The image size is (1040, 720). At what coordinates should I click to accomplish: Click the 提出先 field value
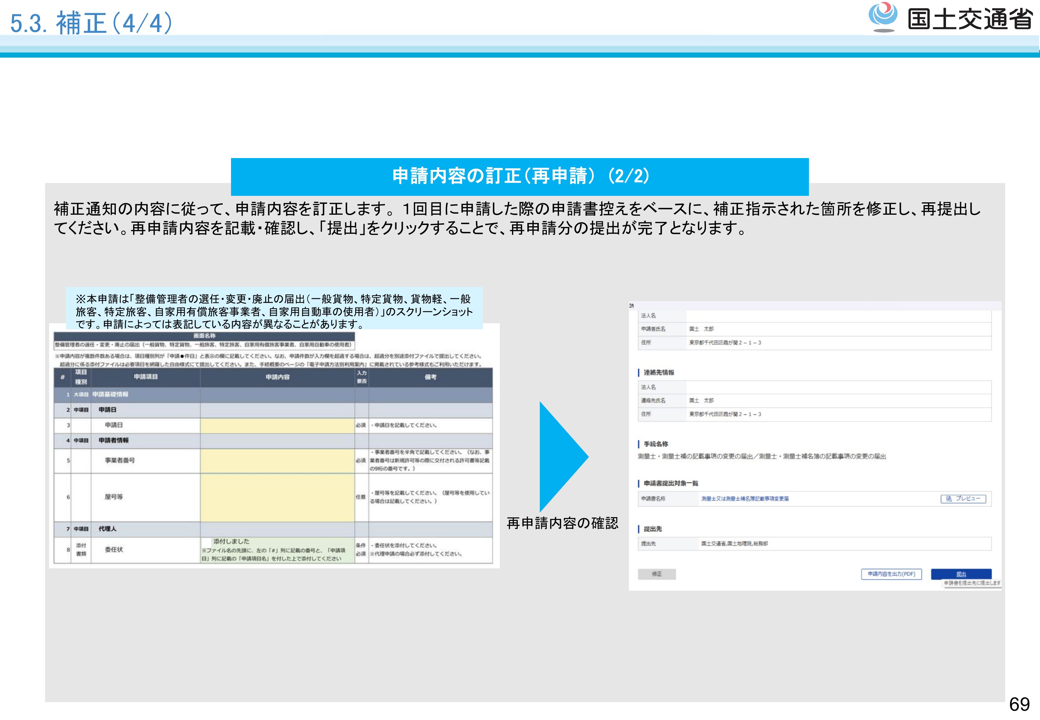point(734,544)
